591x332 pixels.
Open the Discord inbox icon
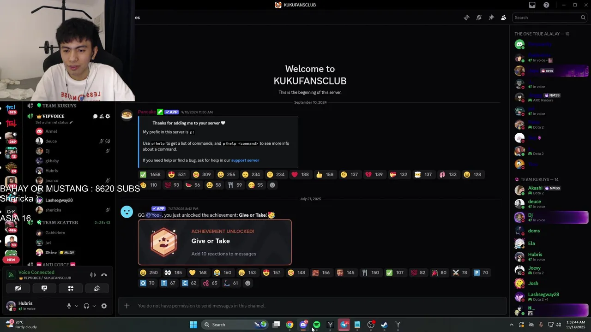point(532,5)
